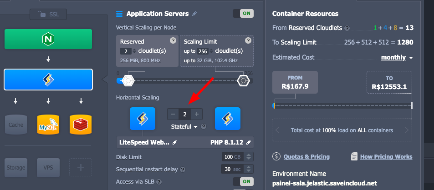The width and height of the screenshot is (434, 190).
Task: Enable SSL button at top
Action: (x=48, y=15)
